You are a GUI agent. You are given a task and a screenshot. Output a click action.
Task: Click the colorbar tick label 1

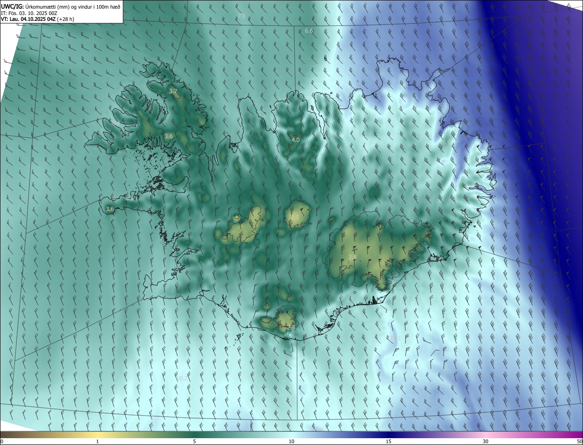(x=97, y=441)
